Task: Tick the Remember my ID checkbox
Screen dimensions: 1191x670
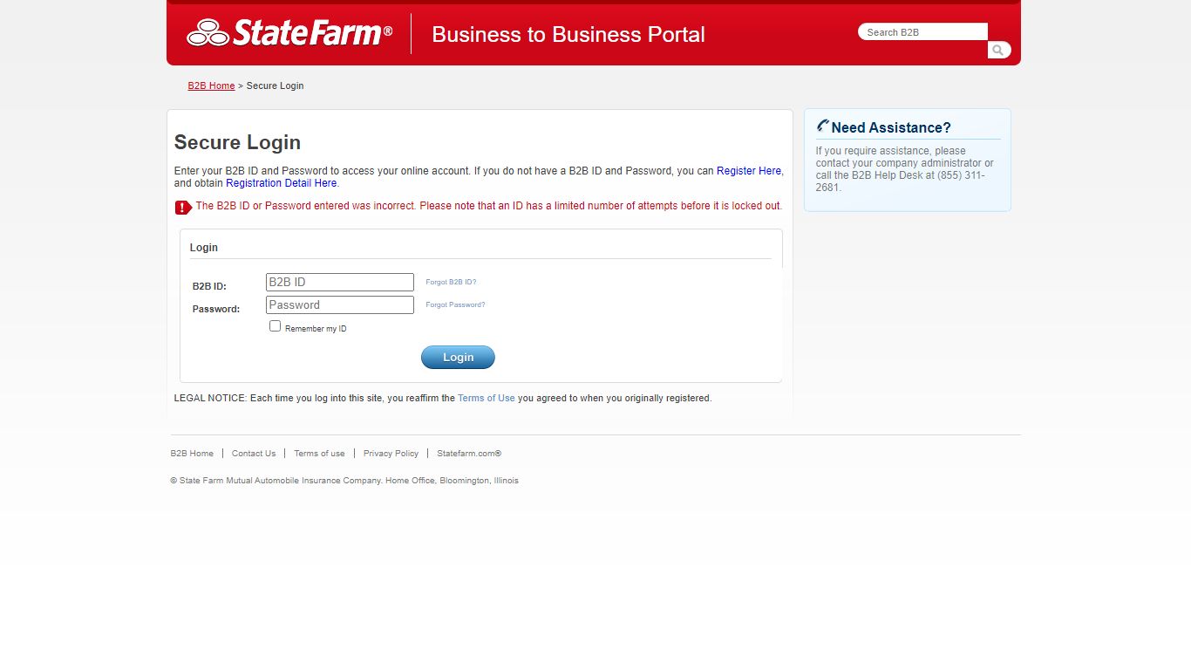Action: click(276, 326)
